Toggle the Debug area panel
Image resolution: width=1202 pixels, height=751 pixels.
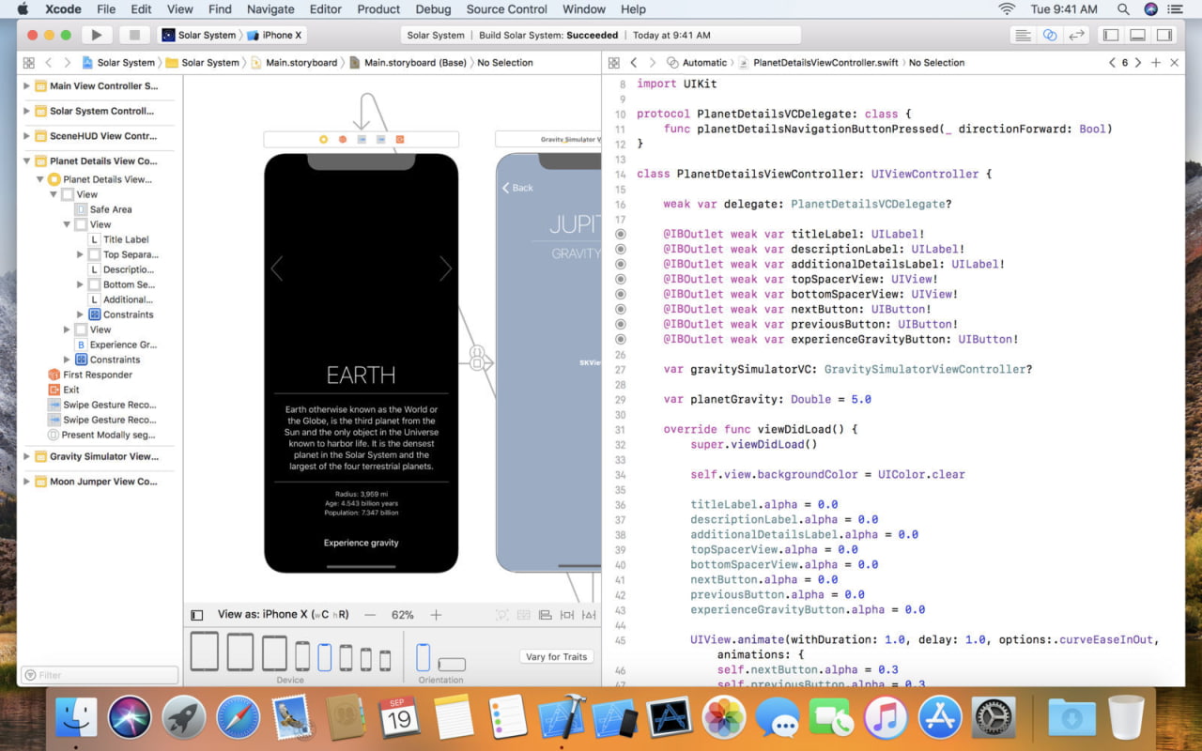coord(1137,35)
